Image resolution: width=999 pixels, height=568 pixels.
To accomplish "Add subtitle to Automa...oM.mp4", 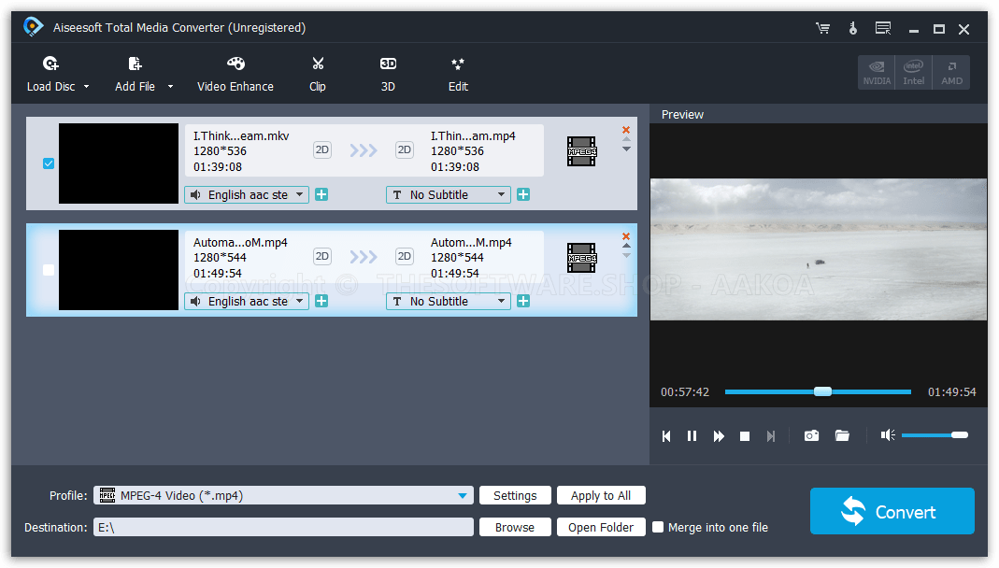I will click(x=523, y=301).
